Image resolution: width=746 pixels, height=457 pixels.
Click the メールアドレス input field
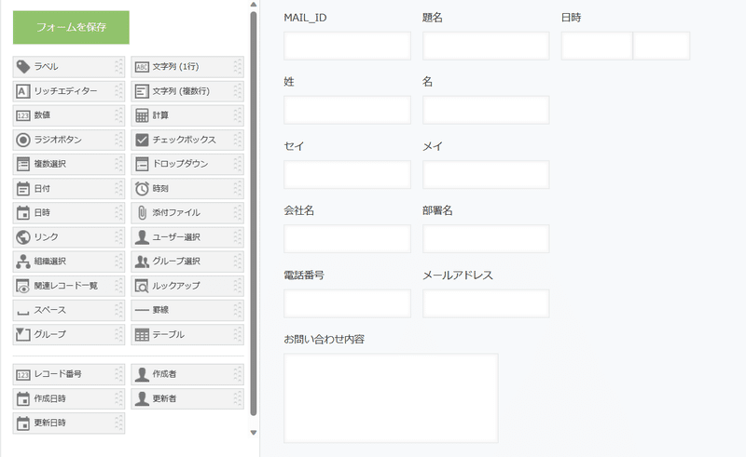486,303
